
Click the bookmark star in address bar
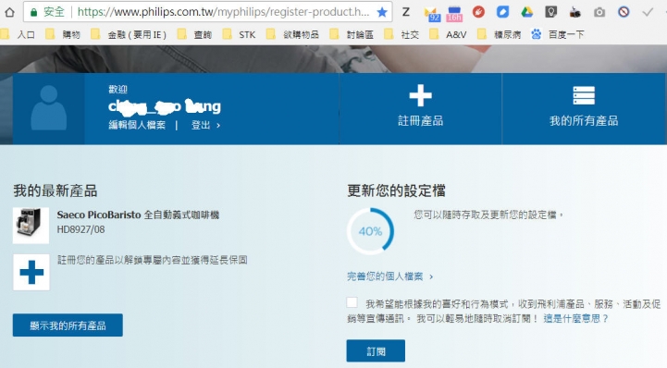(x=382, y=12)
